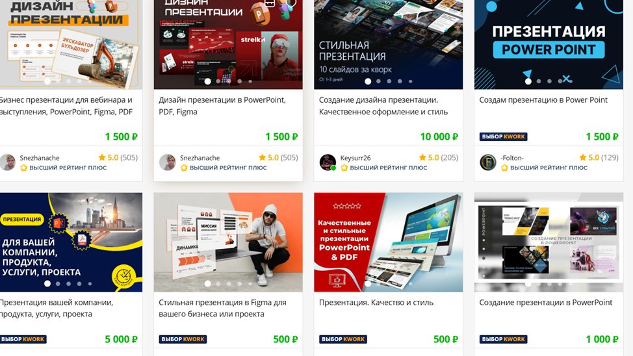Open -Folton- seller avatar icon
Viewport: 633px width, 356px height.
click(487, 162)
